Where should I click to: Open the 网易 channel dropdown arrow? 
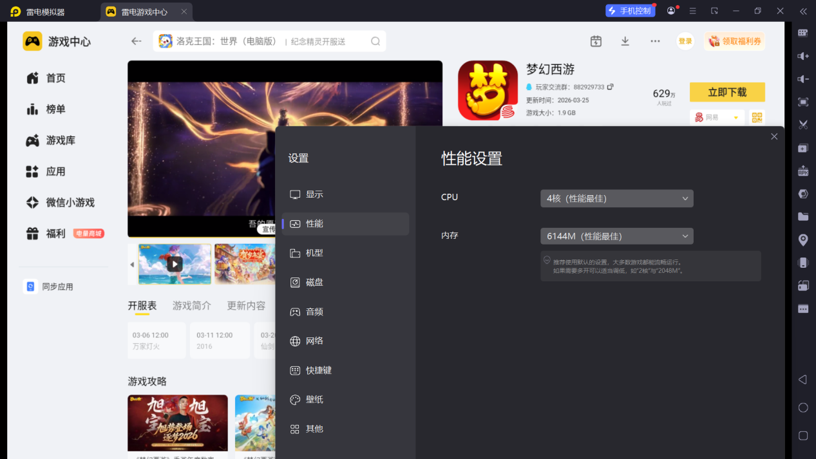(735, 118)
